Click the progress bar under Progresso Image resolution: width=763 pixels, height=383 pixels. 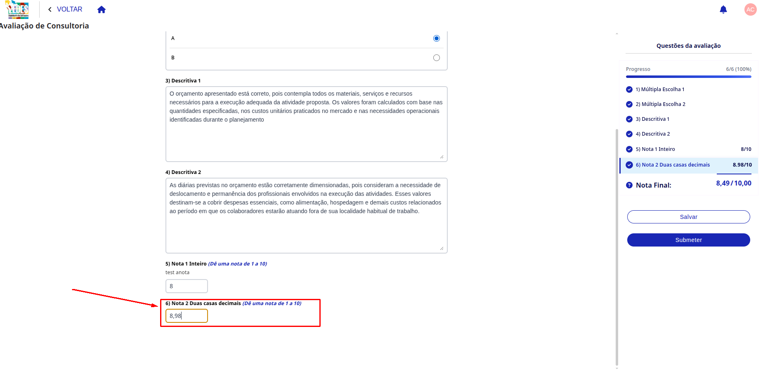tap(688, 77)
